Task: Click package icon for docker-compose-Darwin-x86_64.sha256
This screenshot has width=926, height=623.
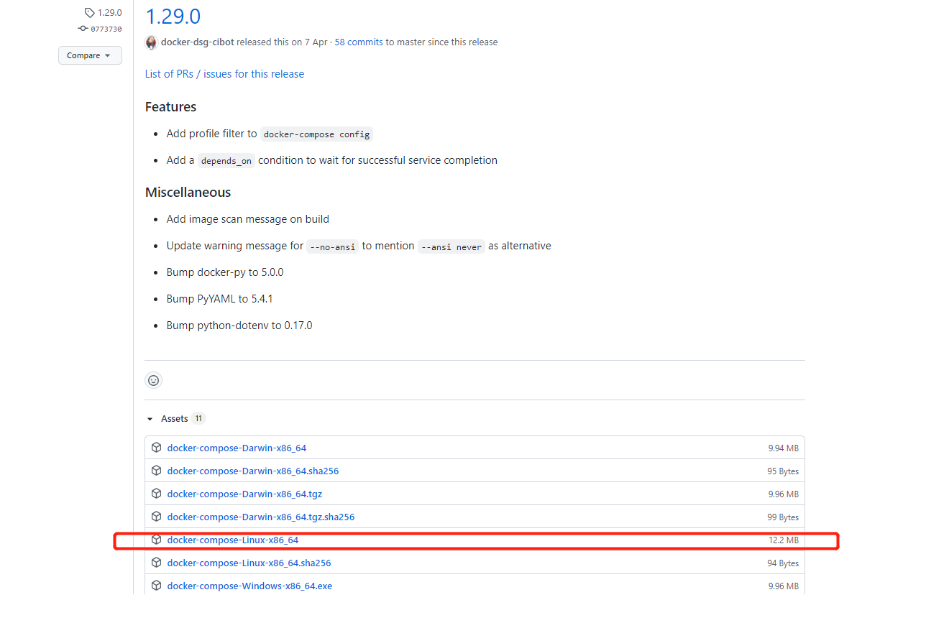Action: (156, 471)
